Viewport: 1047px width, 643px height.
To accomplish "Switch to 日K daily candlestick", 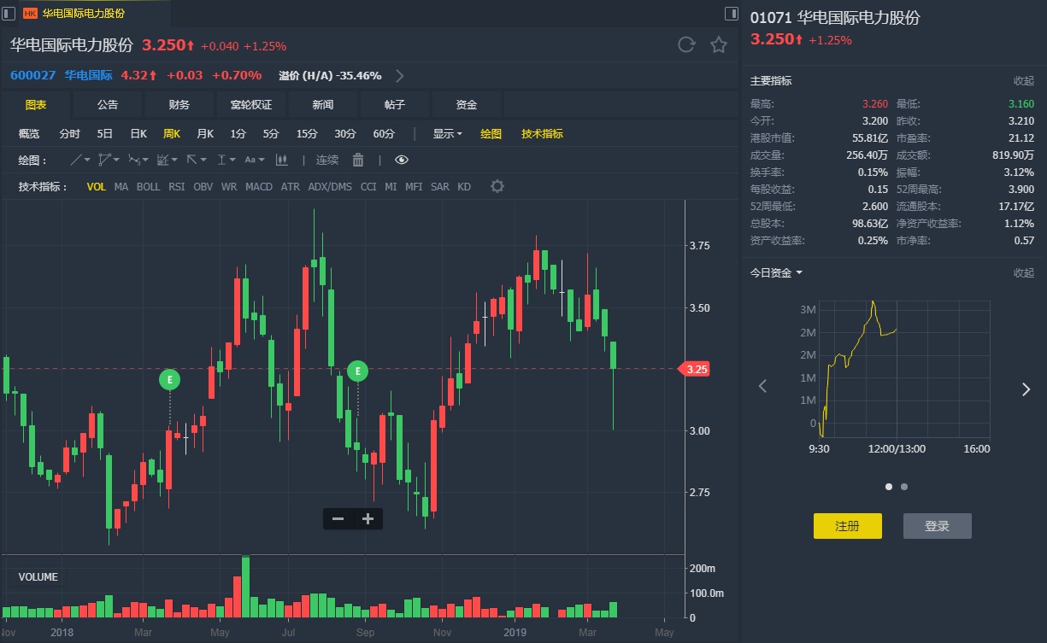I will (138, 133).
